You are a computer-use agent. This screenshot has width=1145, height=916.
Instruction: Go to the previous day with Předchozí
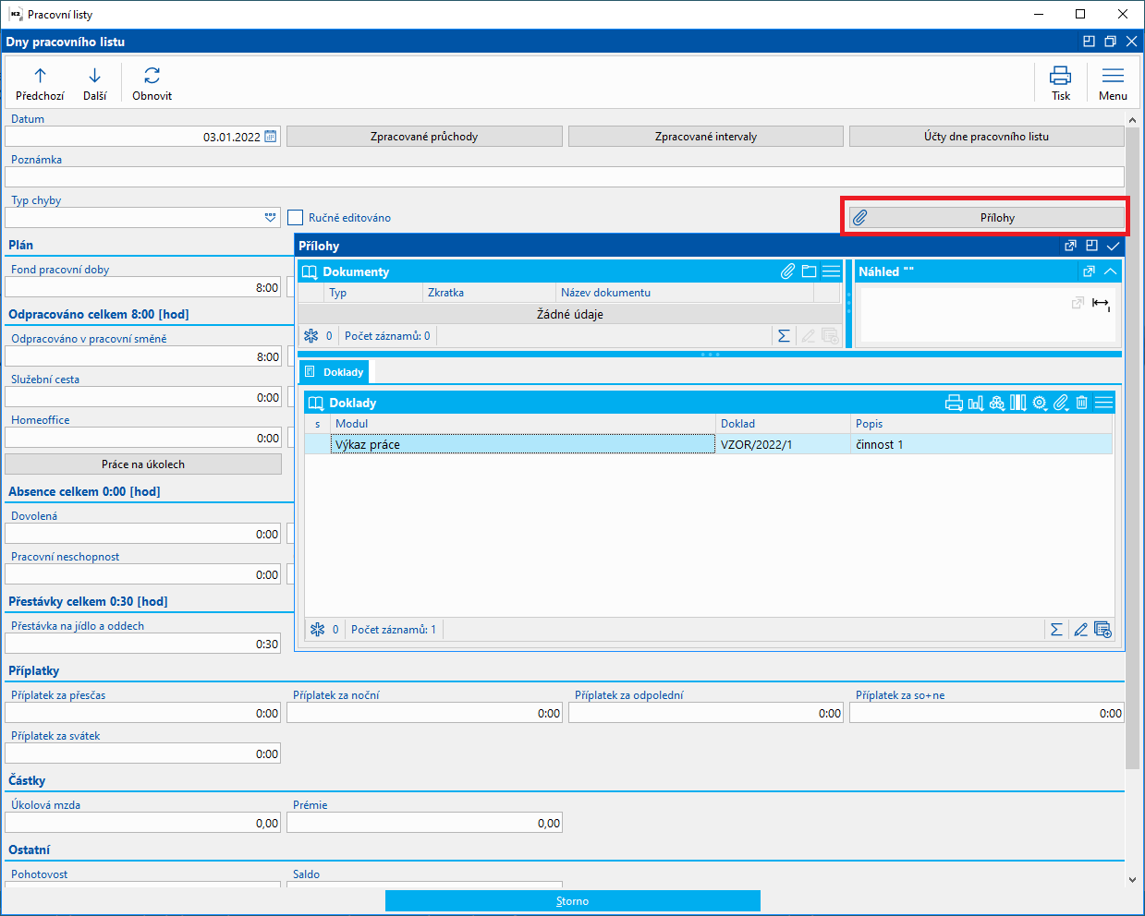40,83
